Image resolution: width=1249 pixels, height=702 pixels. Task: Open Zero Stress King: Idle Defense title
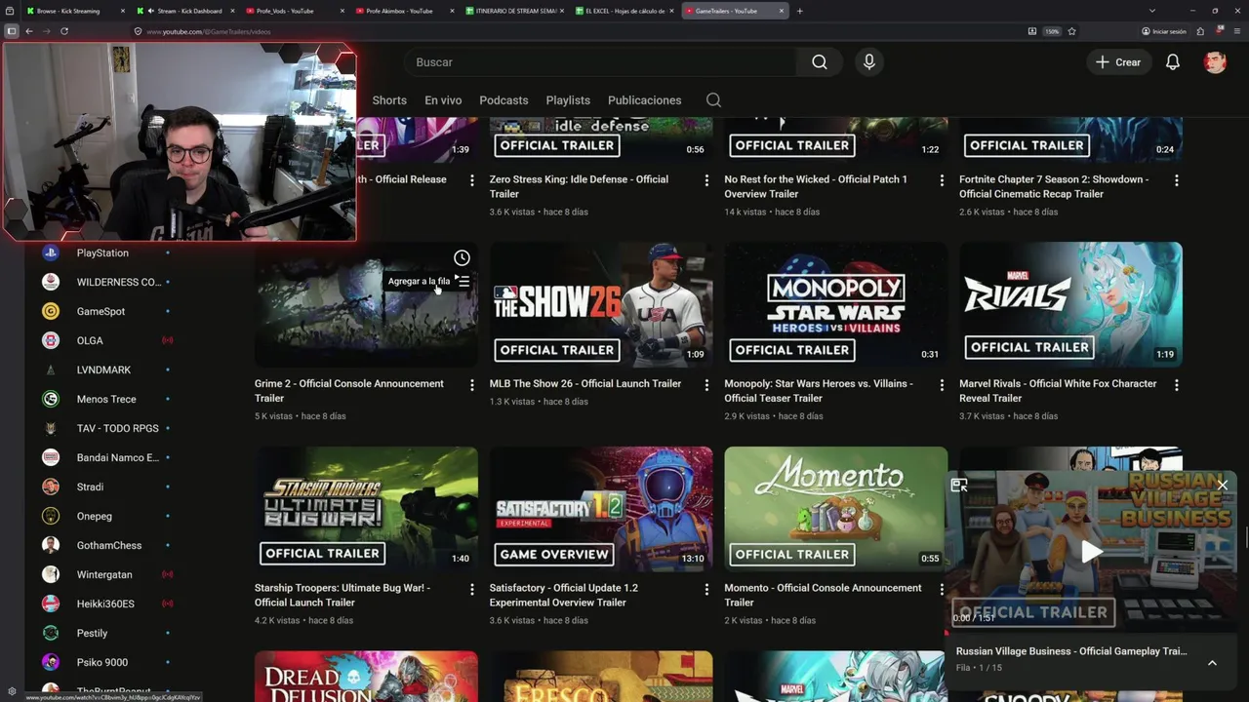[579, 186]
